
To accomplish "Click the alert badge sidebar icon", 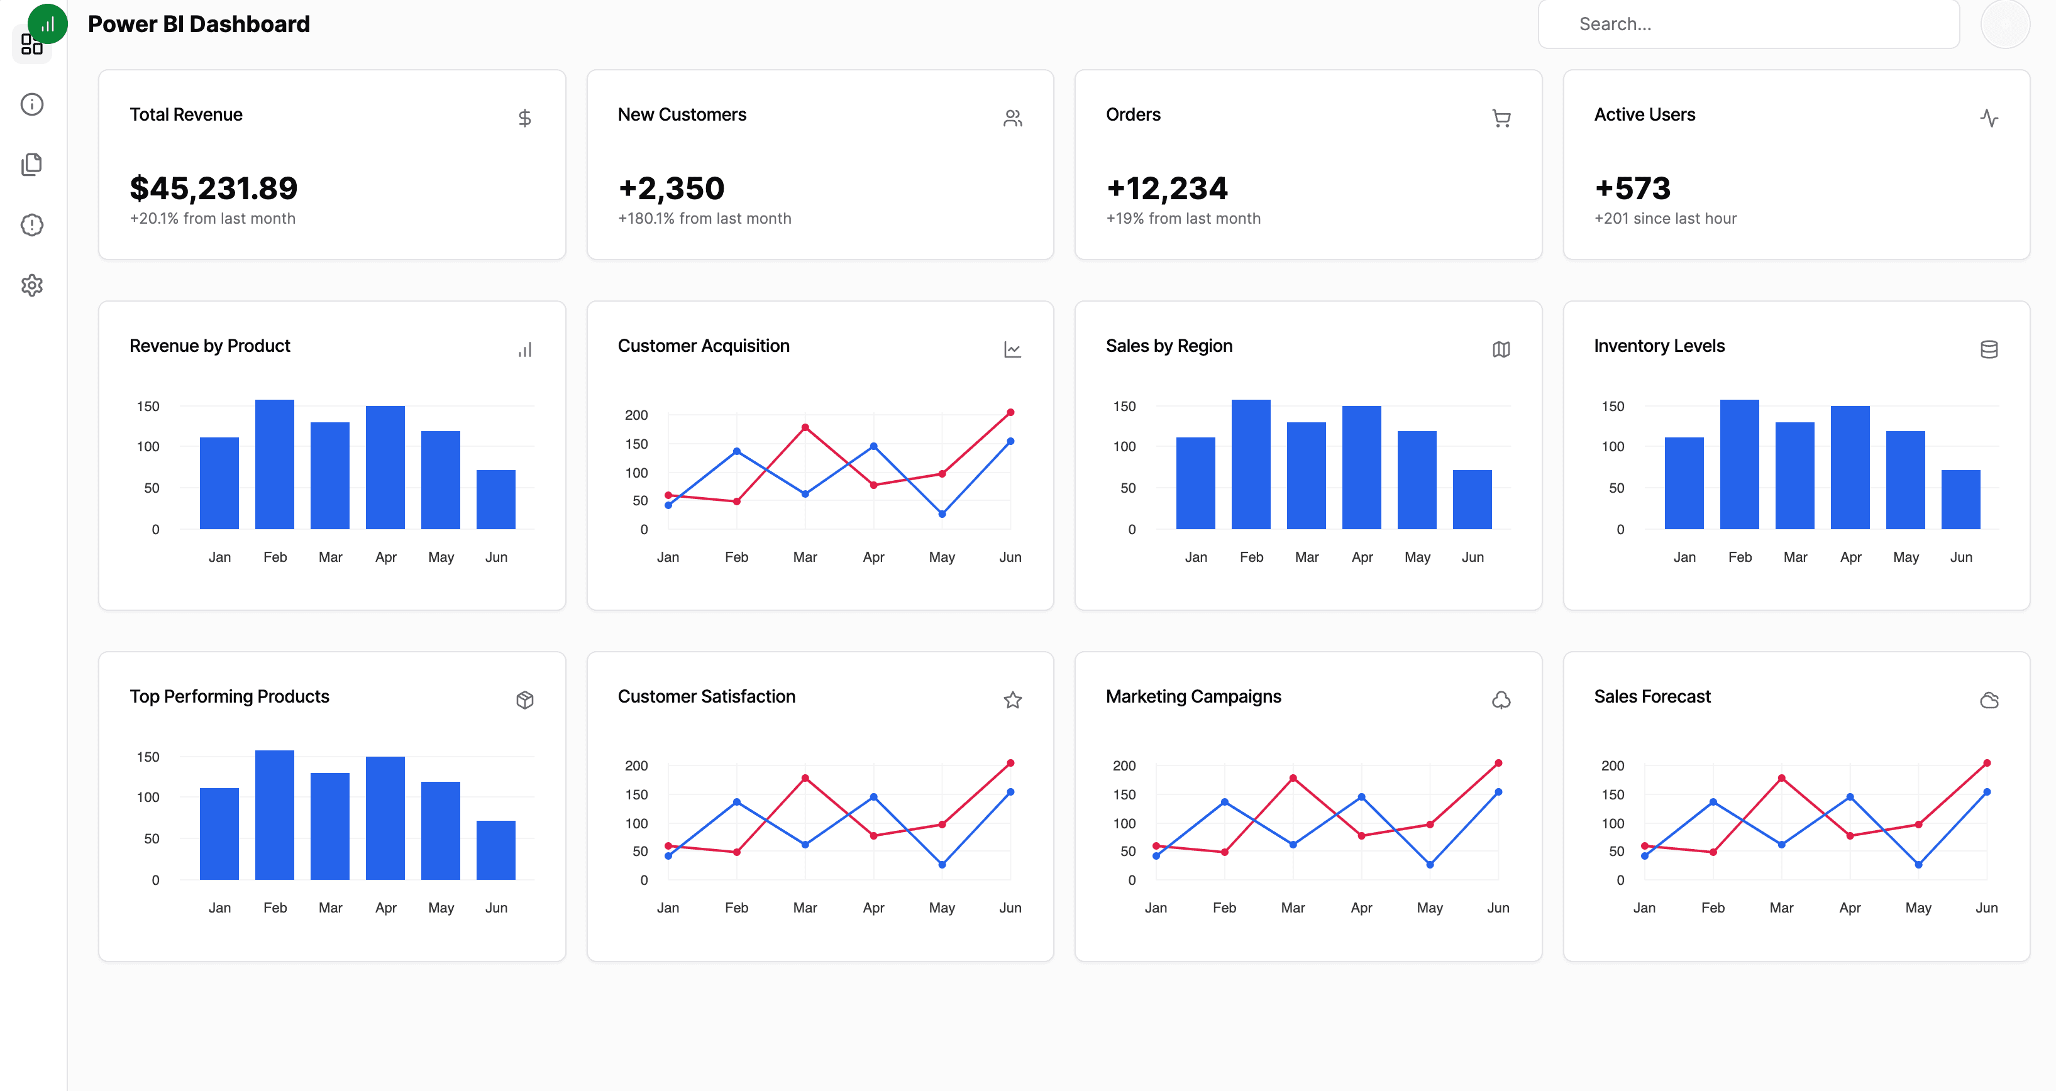I will (x=32, y=225).
